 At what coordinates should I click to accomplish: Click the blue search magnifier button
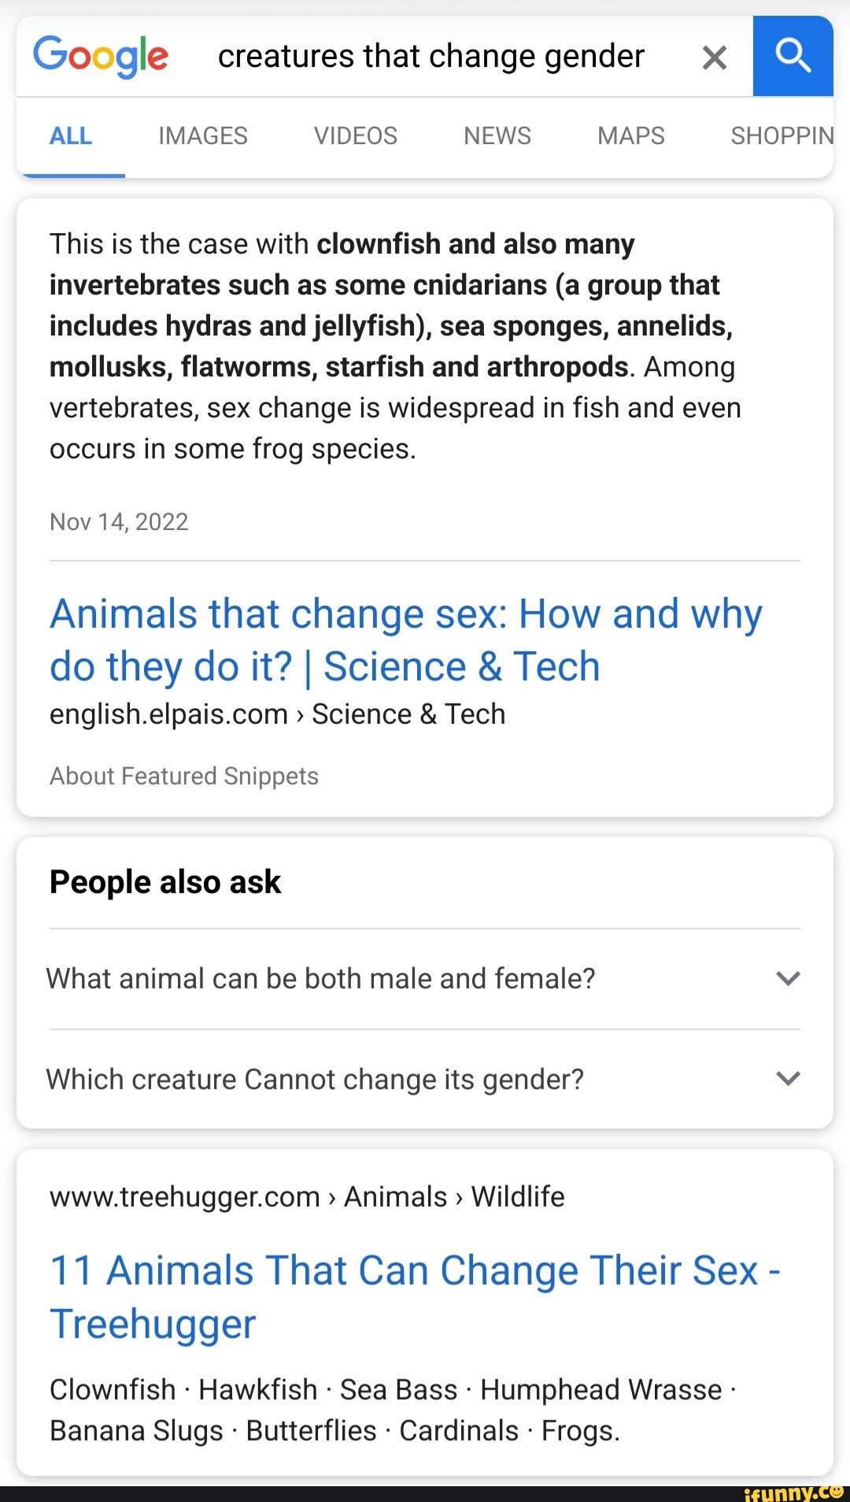point(793,57)
